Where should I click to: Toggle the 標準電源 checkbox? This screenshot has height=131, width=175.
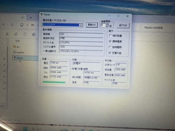(x=110, y=41)
